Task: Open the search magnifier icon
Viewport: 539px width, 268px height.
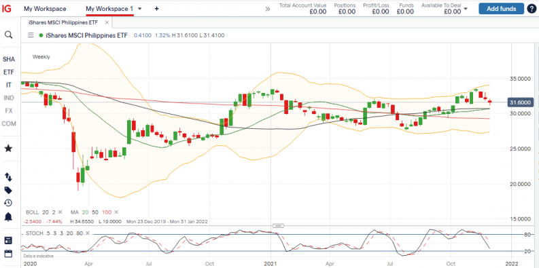Action: click(x=9, y=35)
